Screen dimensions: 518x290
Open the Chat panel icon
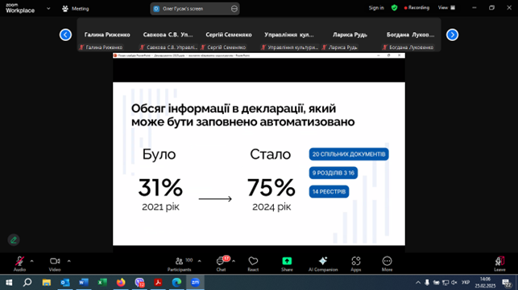click(x=221, y=261)
